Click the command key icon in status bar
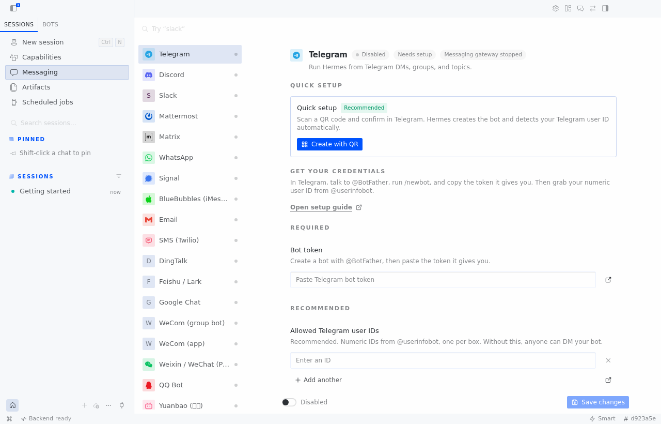661x424 pixels. (9, 419)
